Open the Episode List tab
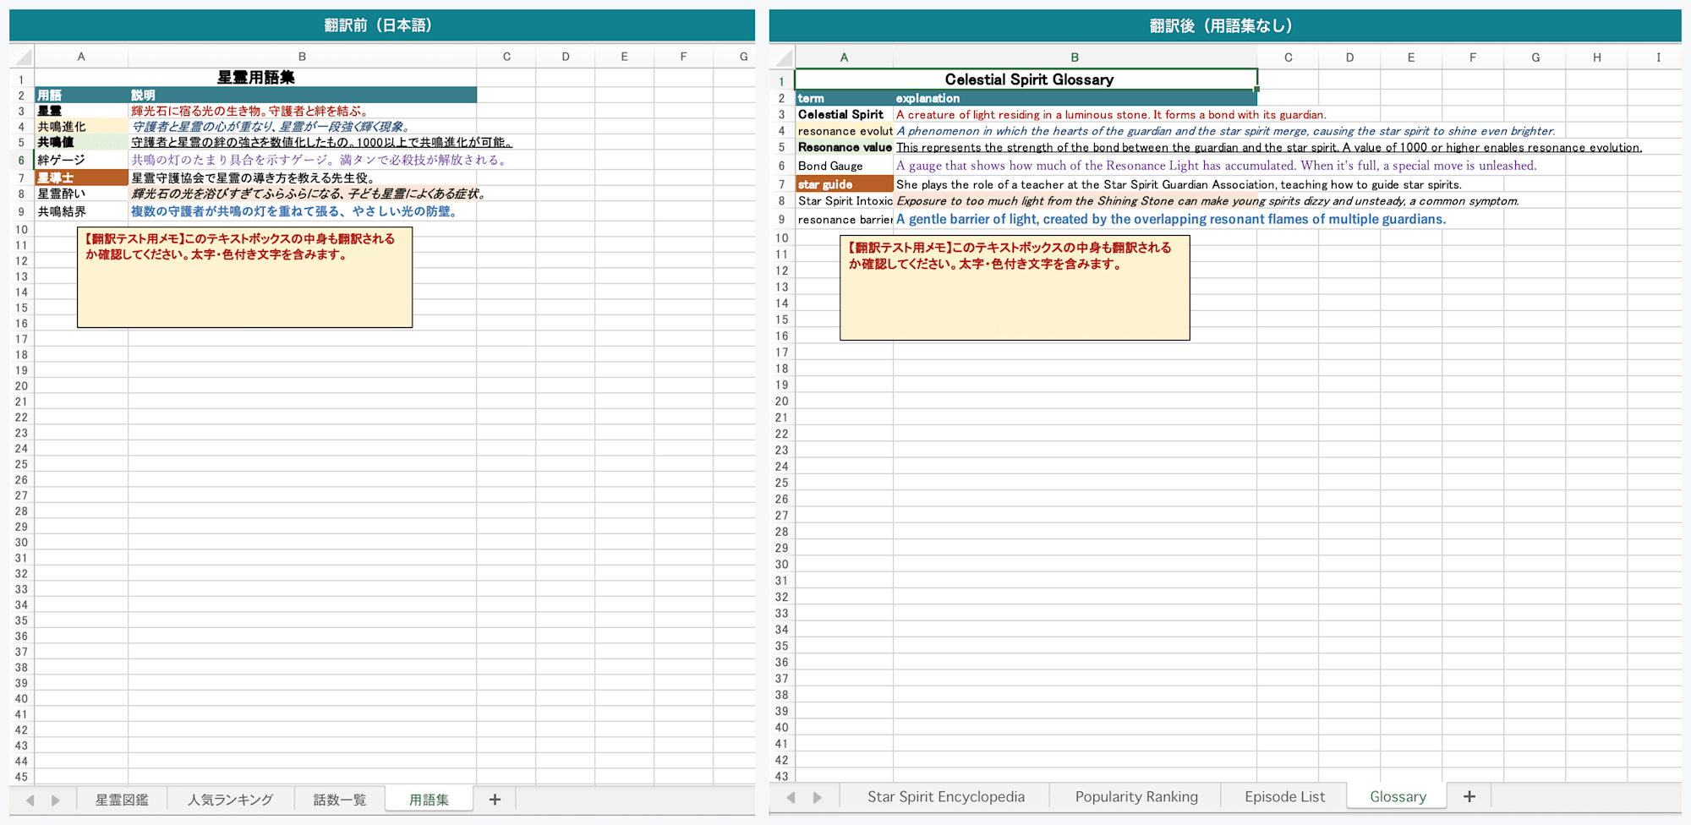The width and height of the screenshot is (1691, 825). pos(1284,796)
